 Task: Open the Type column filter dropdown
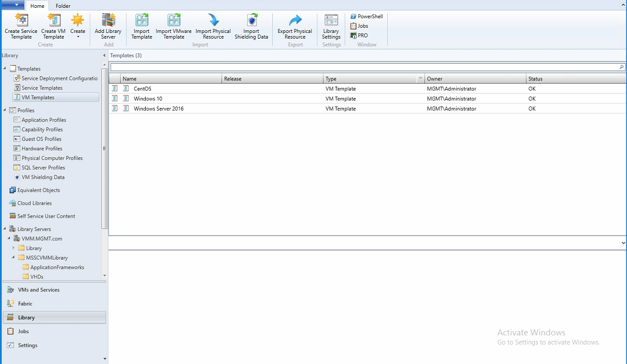(421, 78)
